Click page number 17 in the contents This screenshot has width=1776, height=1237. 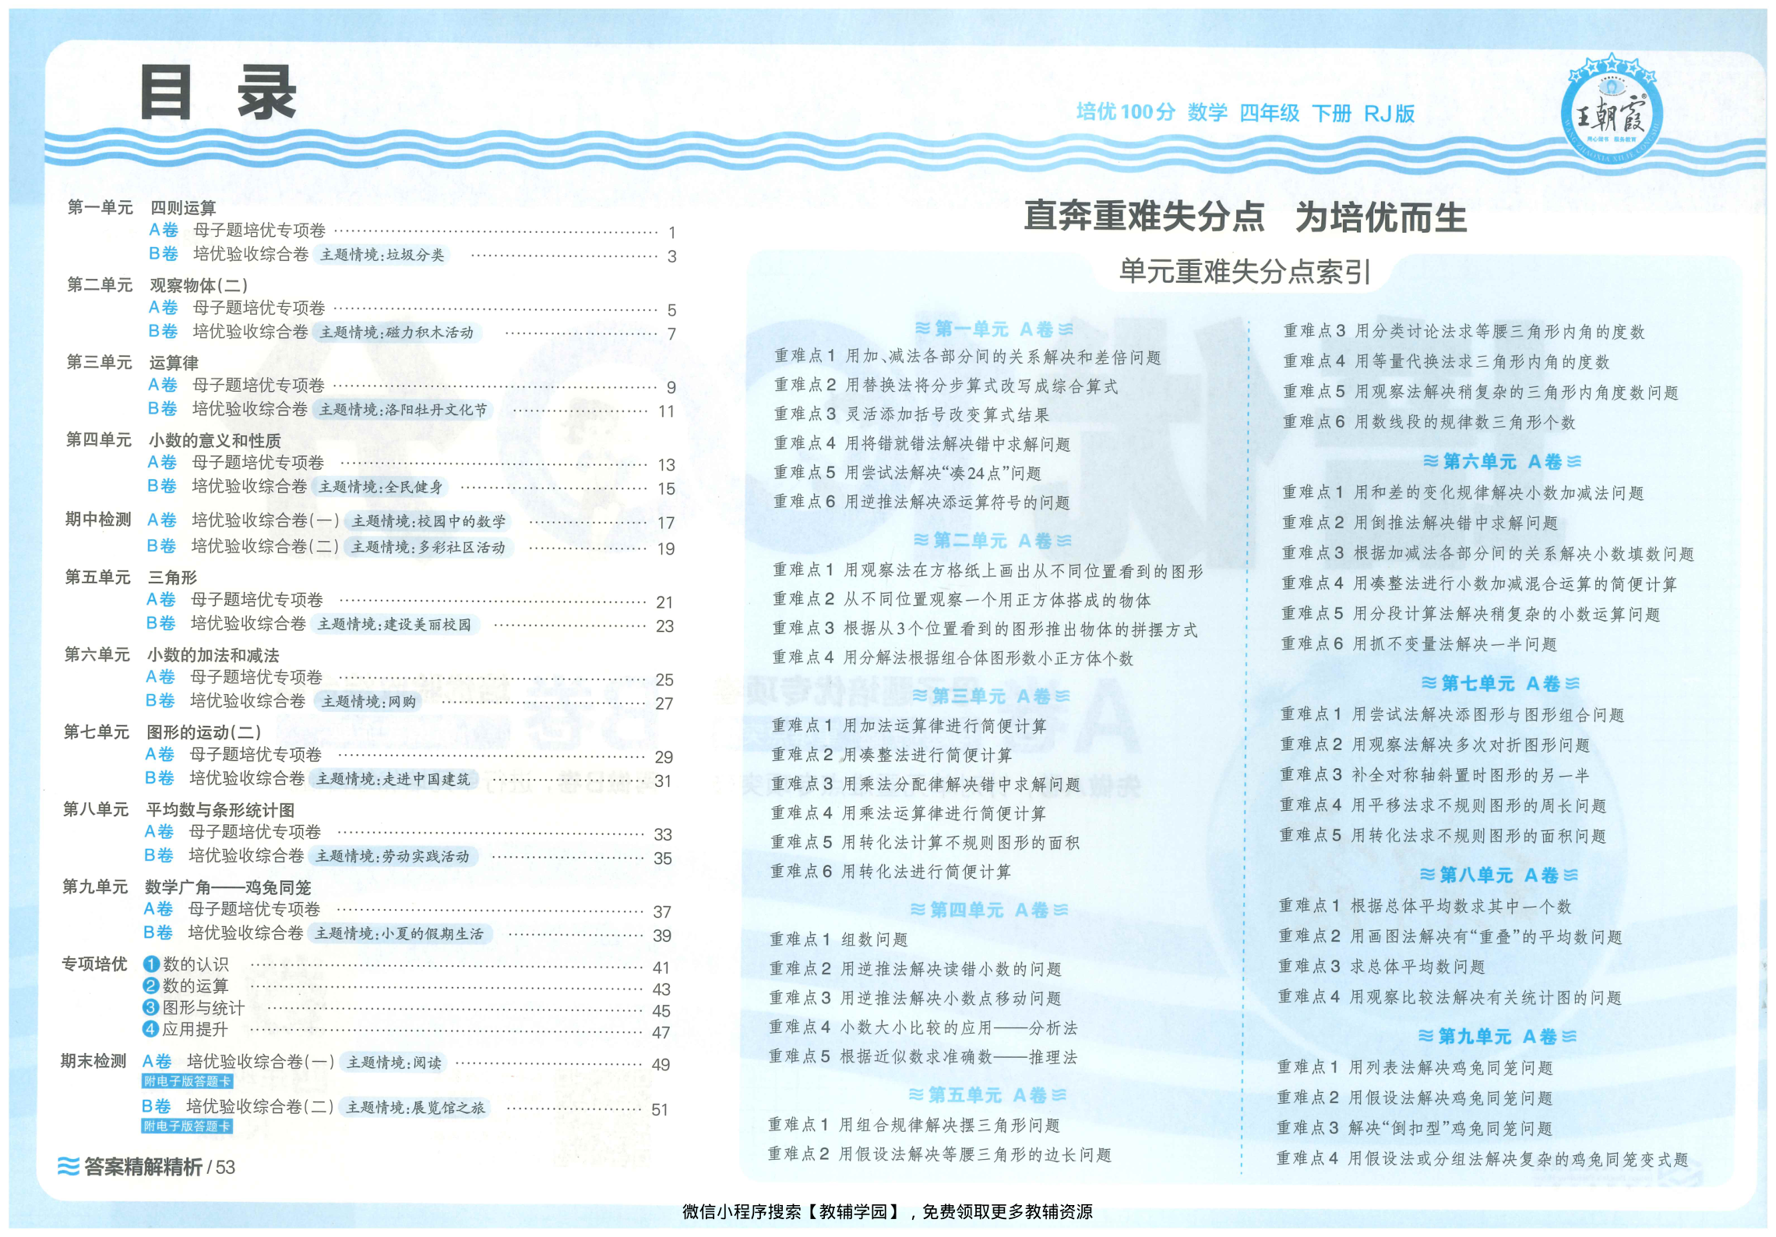(666, 523)
